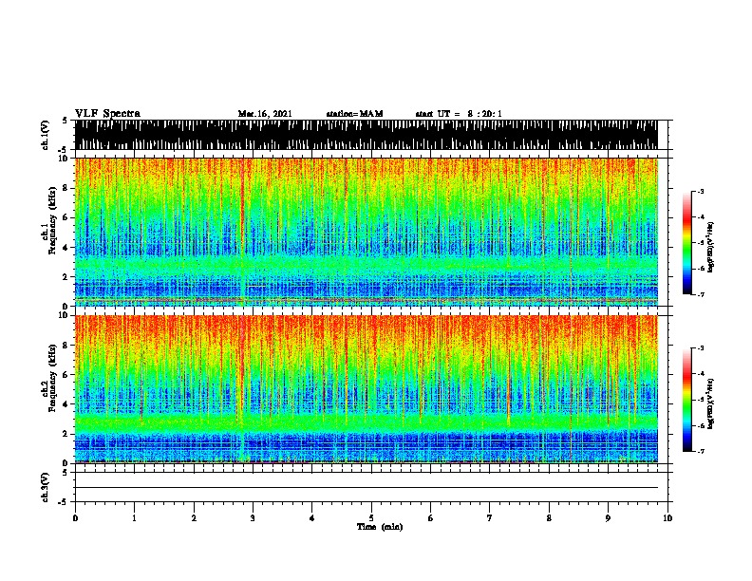The image size is (752, 581).
Task: Click the flat trace in ch.3(V) panel
Action: [367, 488]
